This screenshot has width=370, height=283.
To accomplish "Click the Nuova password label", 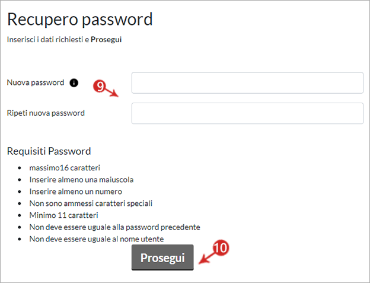I will pos(36,82).
